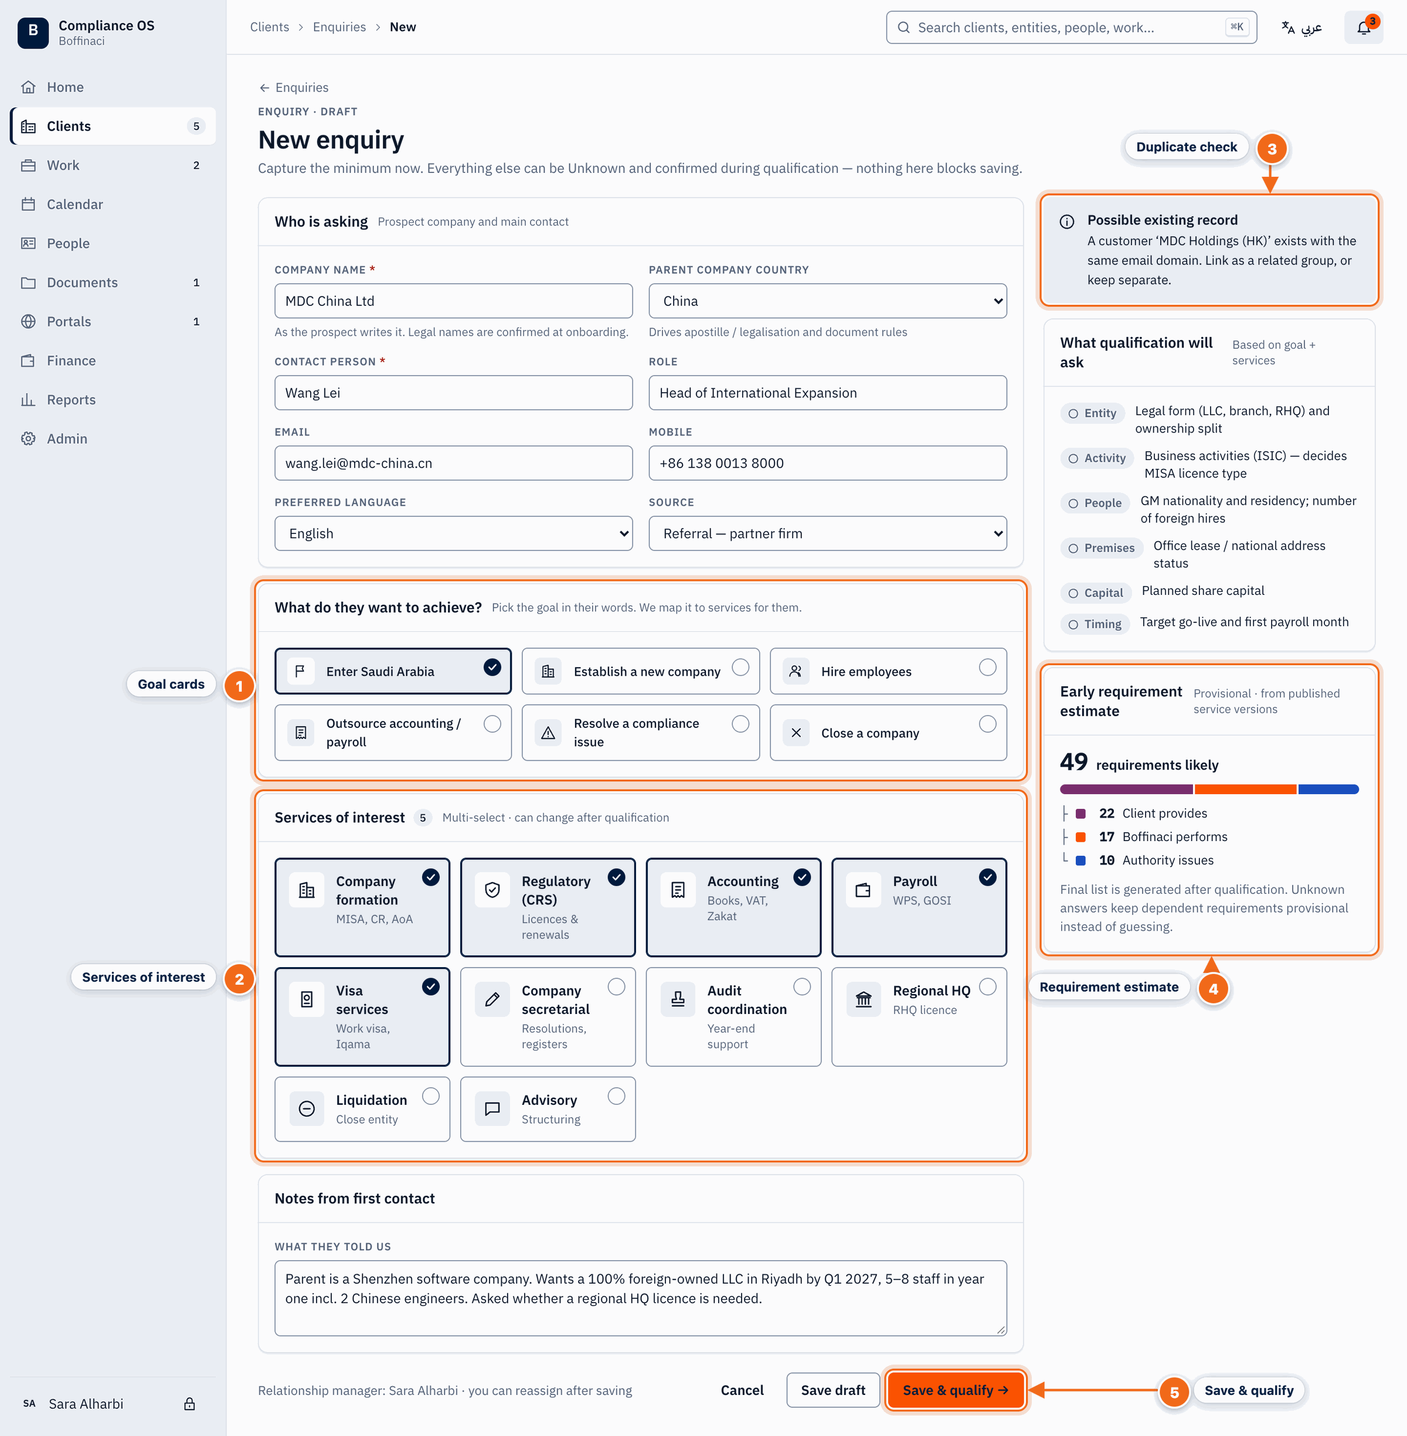
Task: Click the Home icon in the sidebar
Action: pyautogui.click(x=28, y=87)
